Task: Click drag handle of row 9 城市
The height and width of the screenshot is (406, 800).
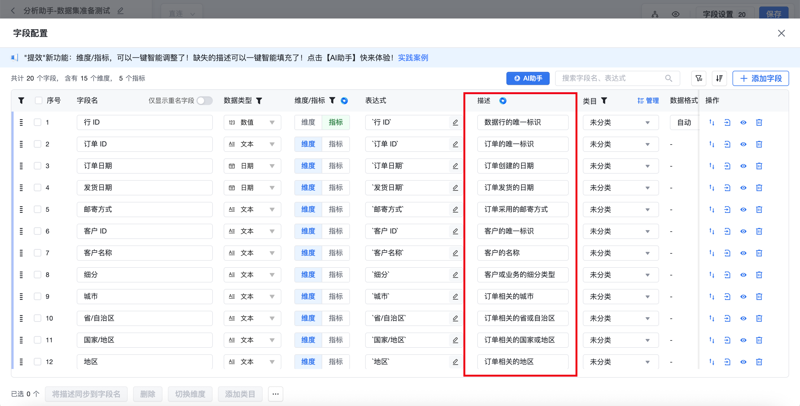Action: click(21, 296)
